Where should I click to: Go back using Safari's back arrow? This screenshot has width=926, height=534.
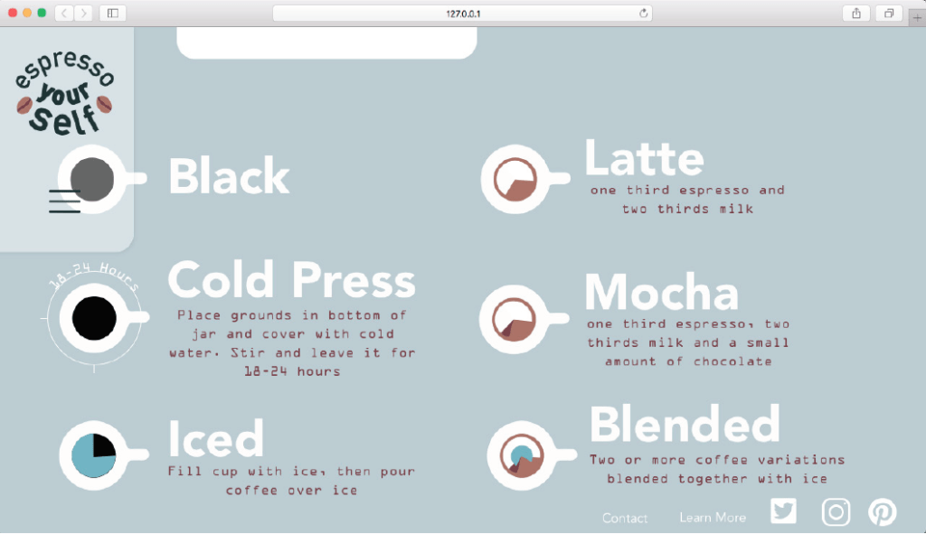click(64, 14)
